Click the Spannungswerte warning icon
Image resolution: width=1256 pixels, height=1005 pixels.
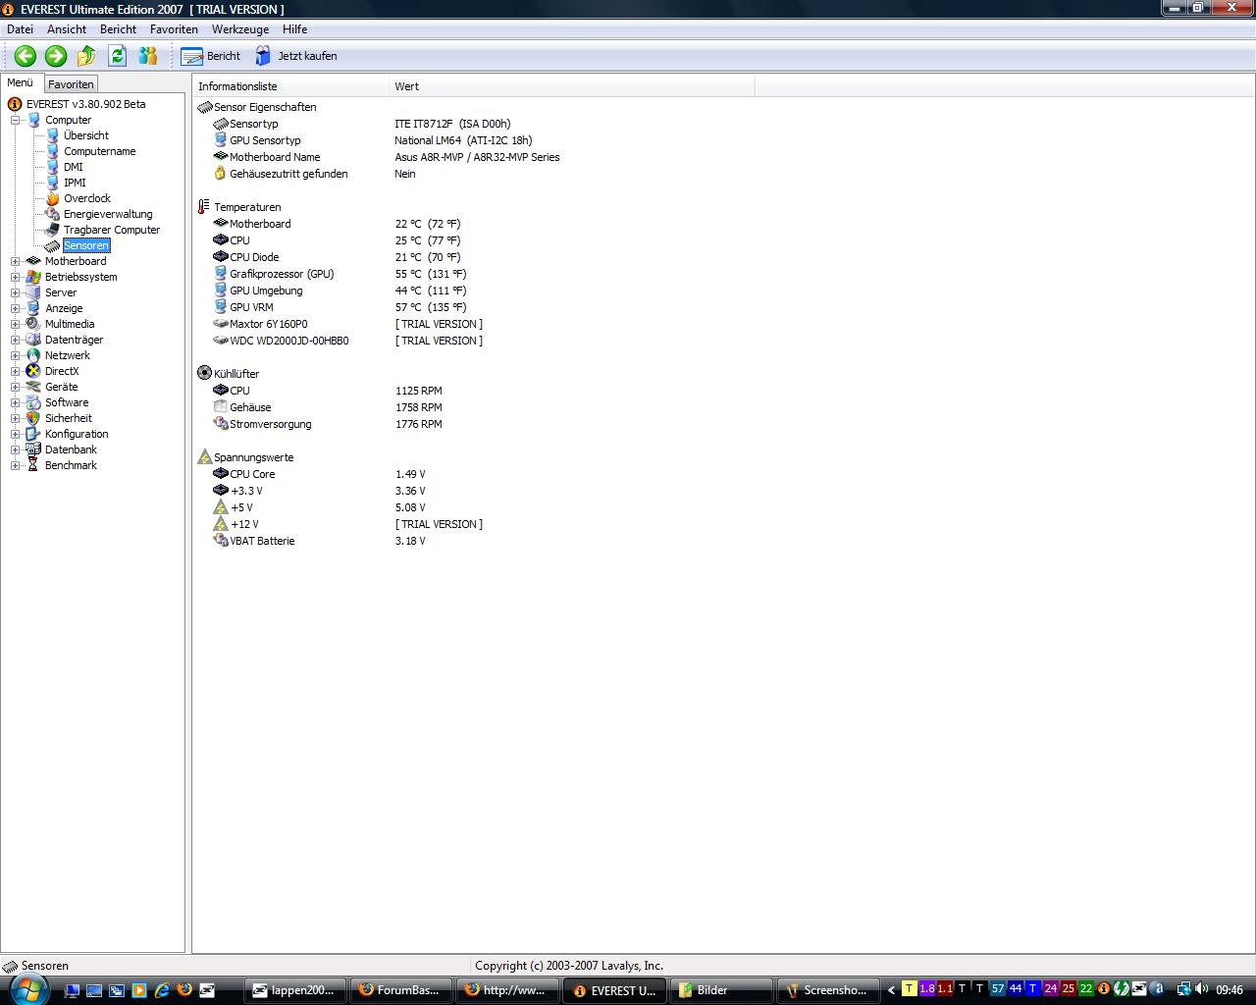coord(204,456)
